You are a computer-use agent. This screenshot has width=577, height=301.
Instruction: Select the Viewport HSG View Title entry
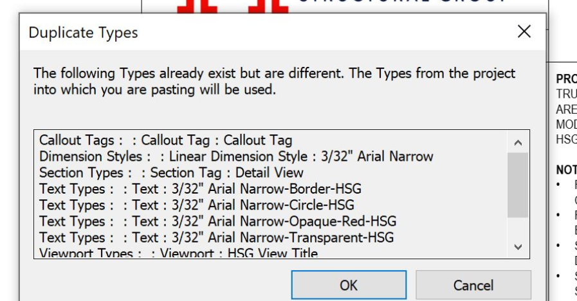pyautogui.click(x=178, y=253)
